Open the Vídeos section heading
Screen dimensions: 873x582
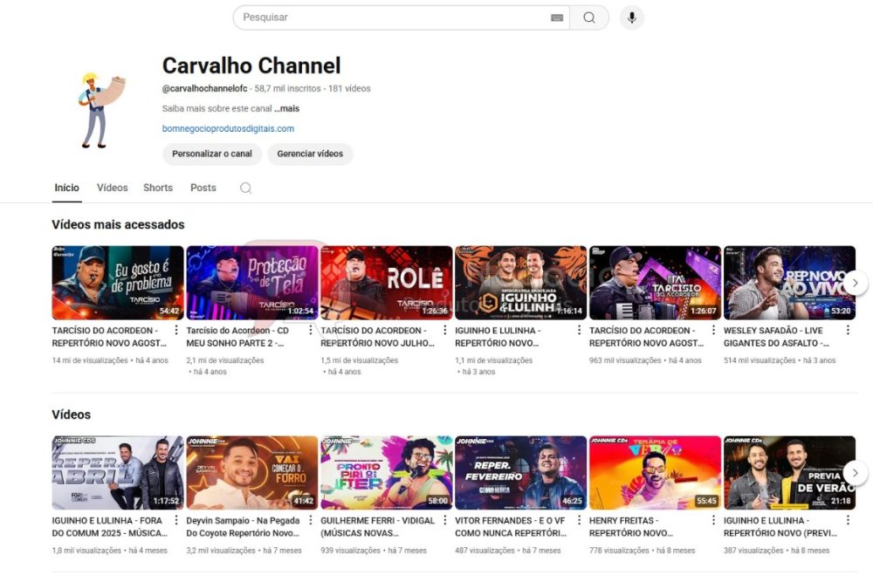72,414
